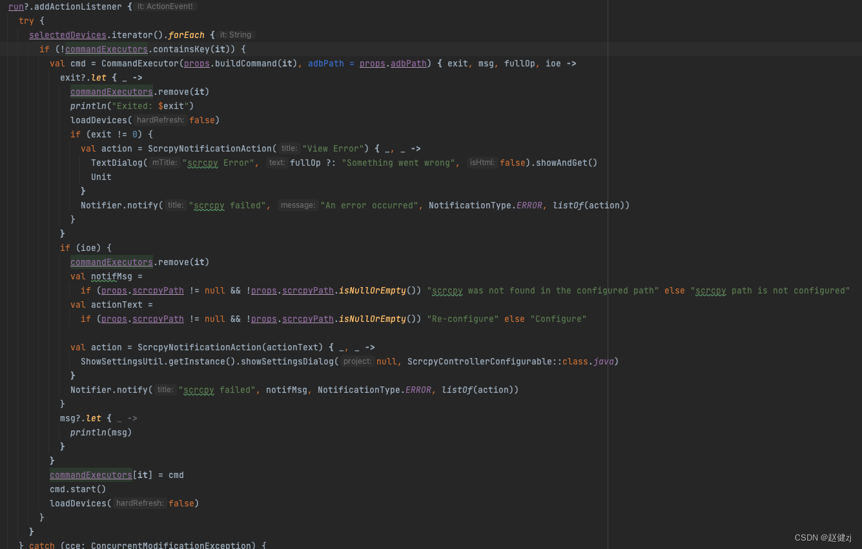Viewport: 862px width, 549px height.
Task: Click the 'project:' parameter hint
Action: pyautogui.click(x=357, y=361)
